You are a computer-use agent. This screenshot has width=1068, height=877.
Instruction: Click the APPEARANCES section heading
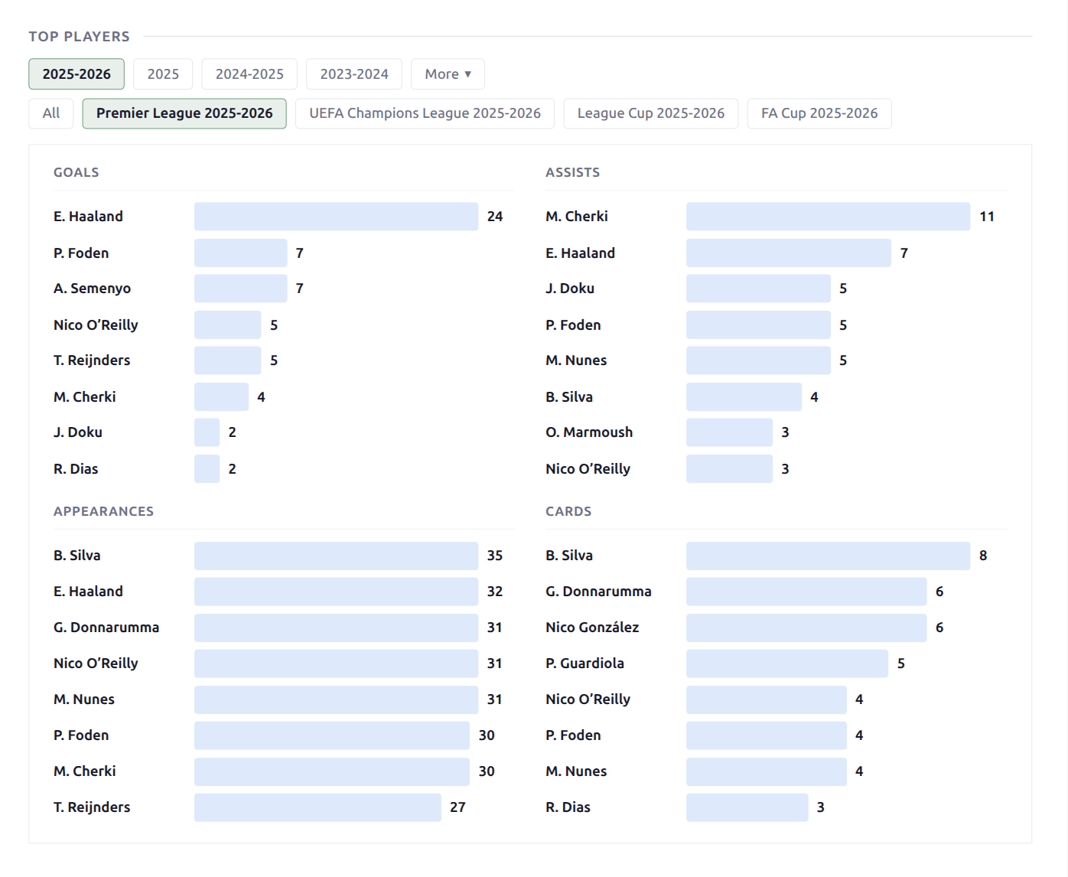103,511
